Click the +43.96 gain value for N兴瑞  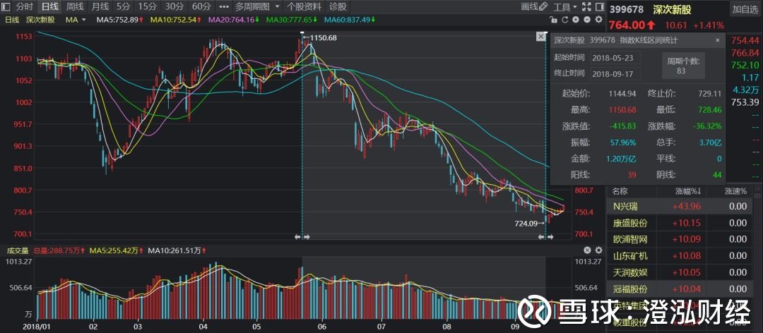687,206
